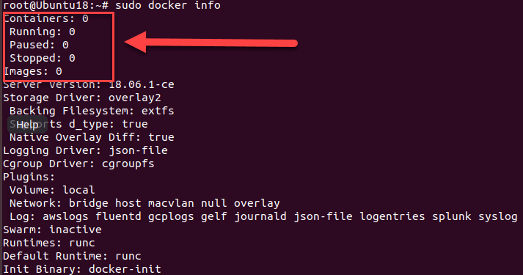The height and width of the screenshot is (275, 523).
Task: Click the 'Paused: 0' line
Action: tap(39, 45)
